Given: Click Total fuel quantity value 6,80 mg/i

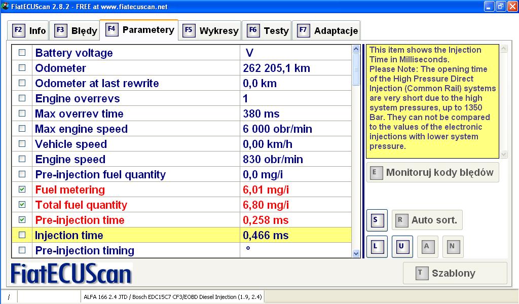Looking at the screenshot, I should coord(266,205).
